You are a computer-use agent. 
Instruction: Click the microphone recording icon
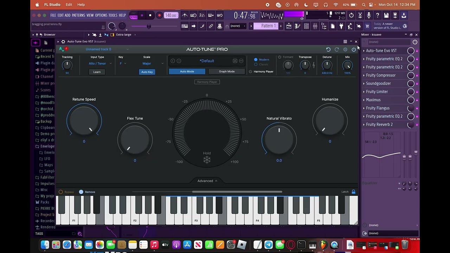(x=369, y=15)
